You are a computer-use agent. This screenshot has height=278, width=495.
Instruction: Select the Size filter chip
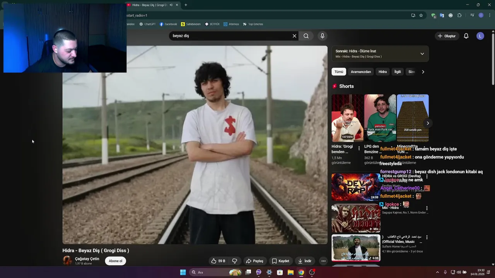tap(411, 72)
